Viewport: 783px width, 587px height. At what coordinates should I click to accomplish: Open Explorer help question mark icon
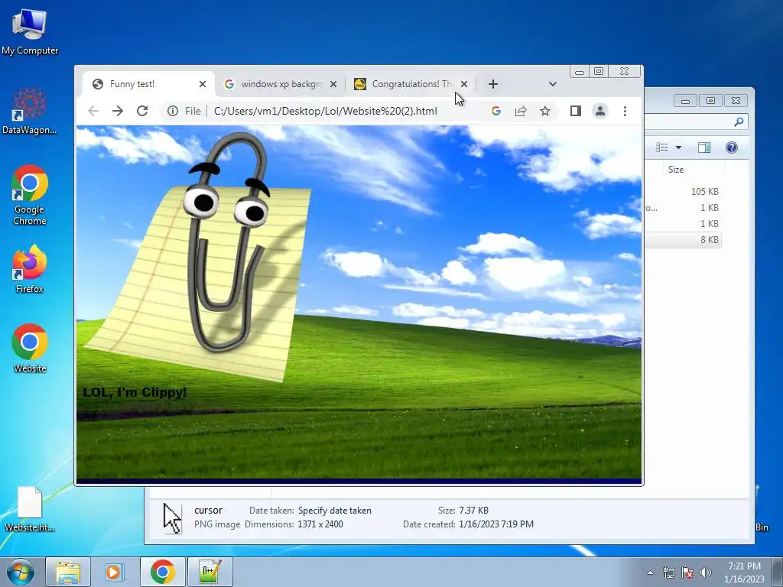[732, 148]
